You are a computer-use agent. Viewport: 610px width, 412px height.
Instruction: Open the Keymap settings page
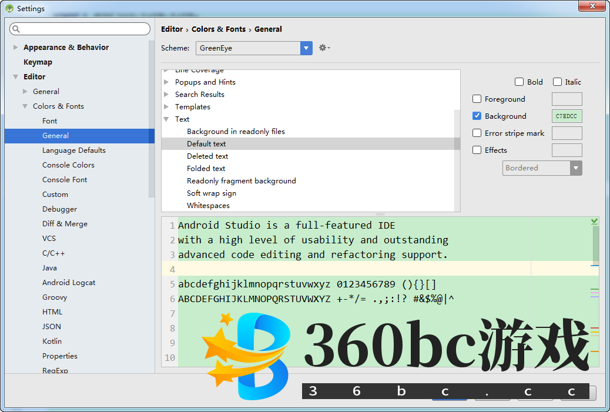coord(38,62)
